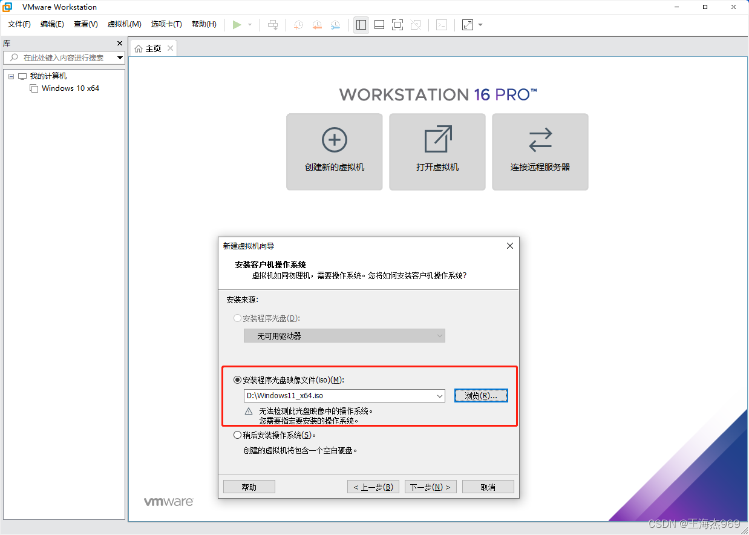Open the 帮助(H) menu
This screenshot has width=749, height=535.
[x=204, y=24]
